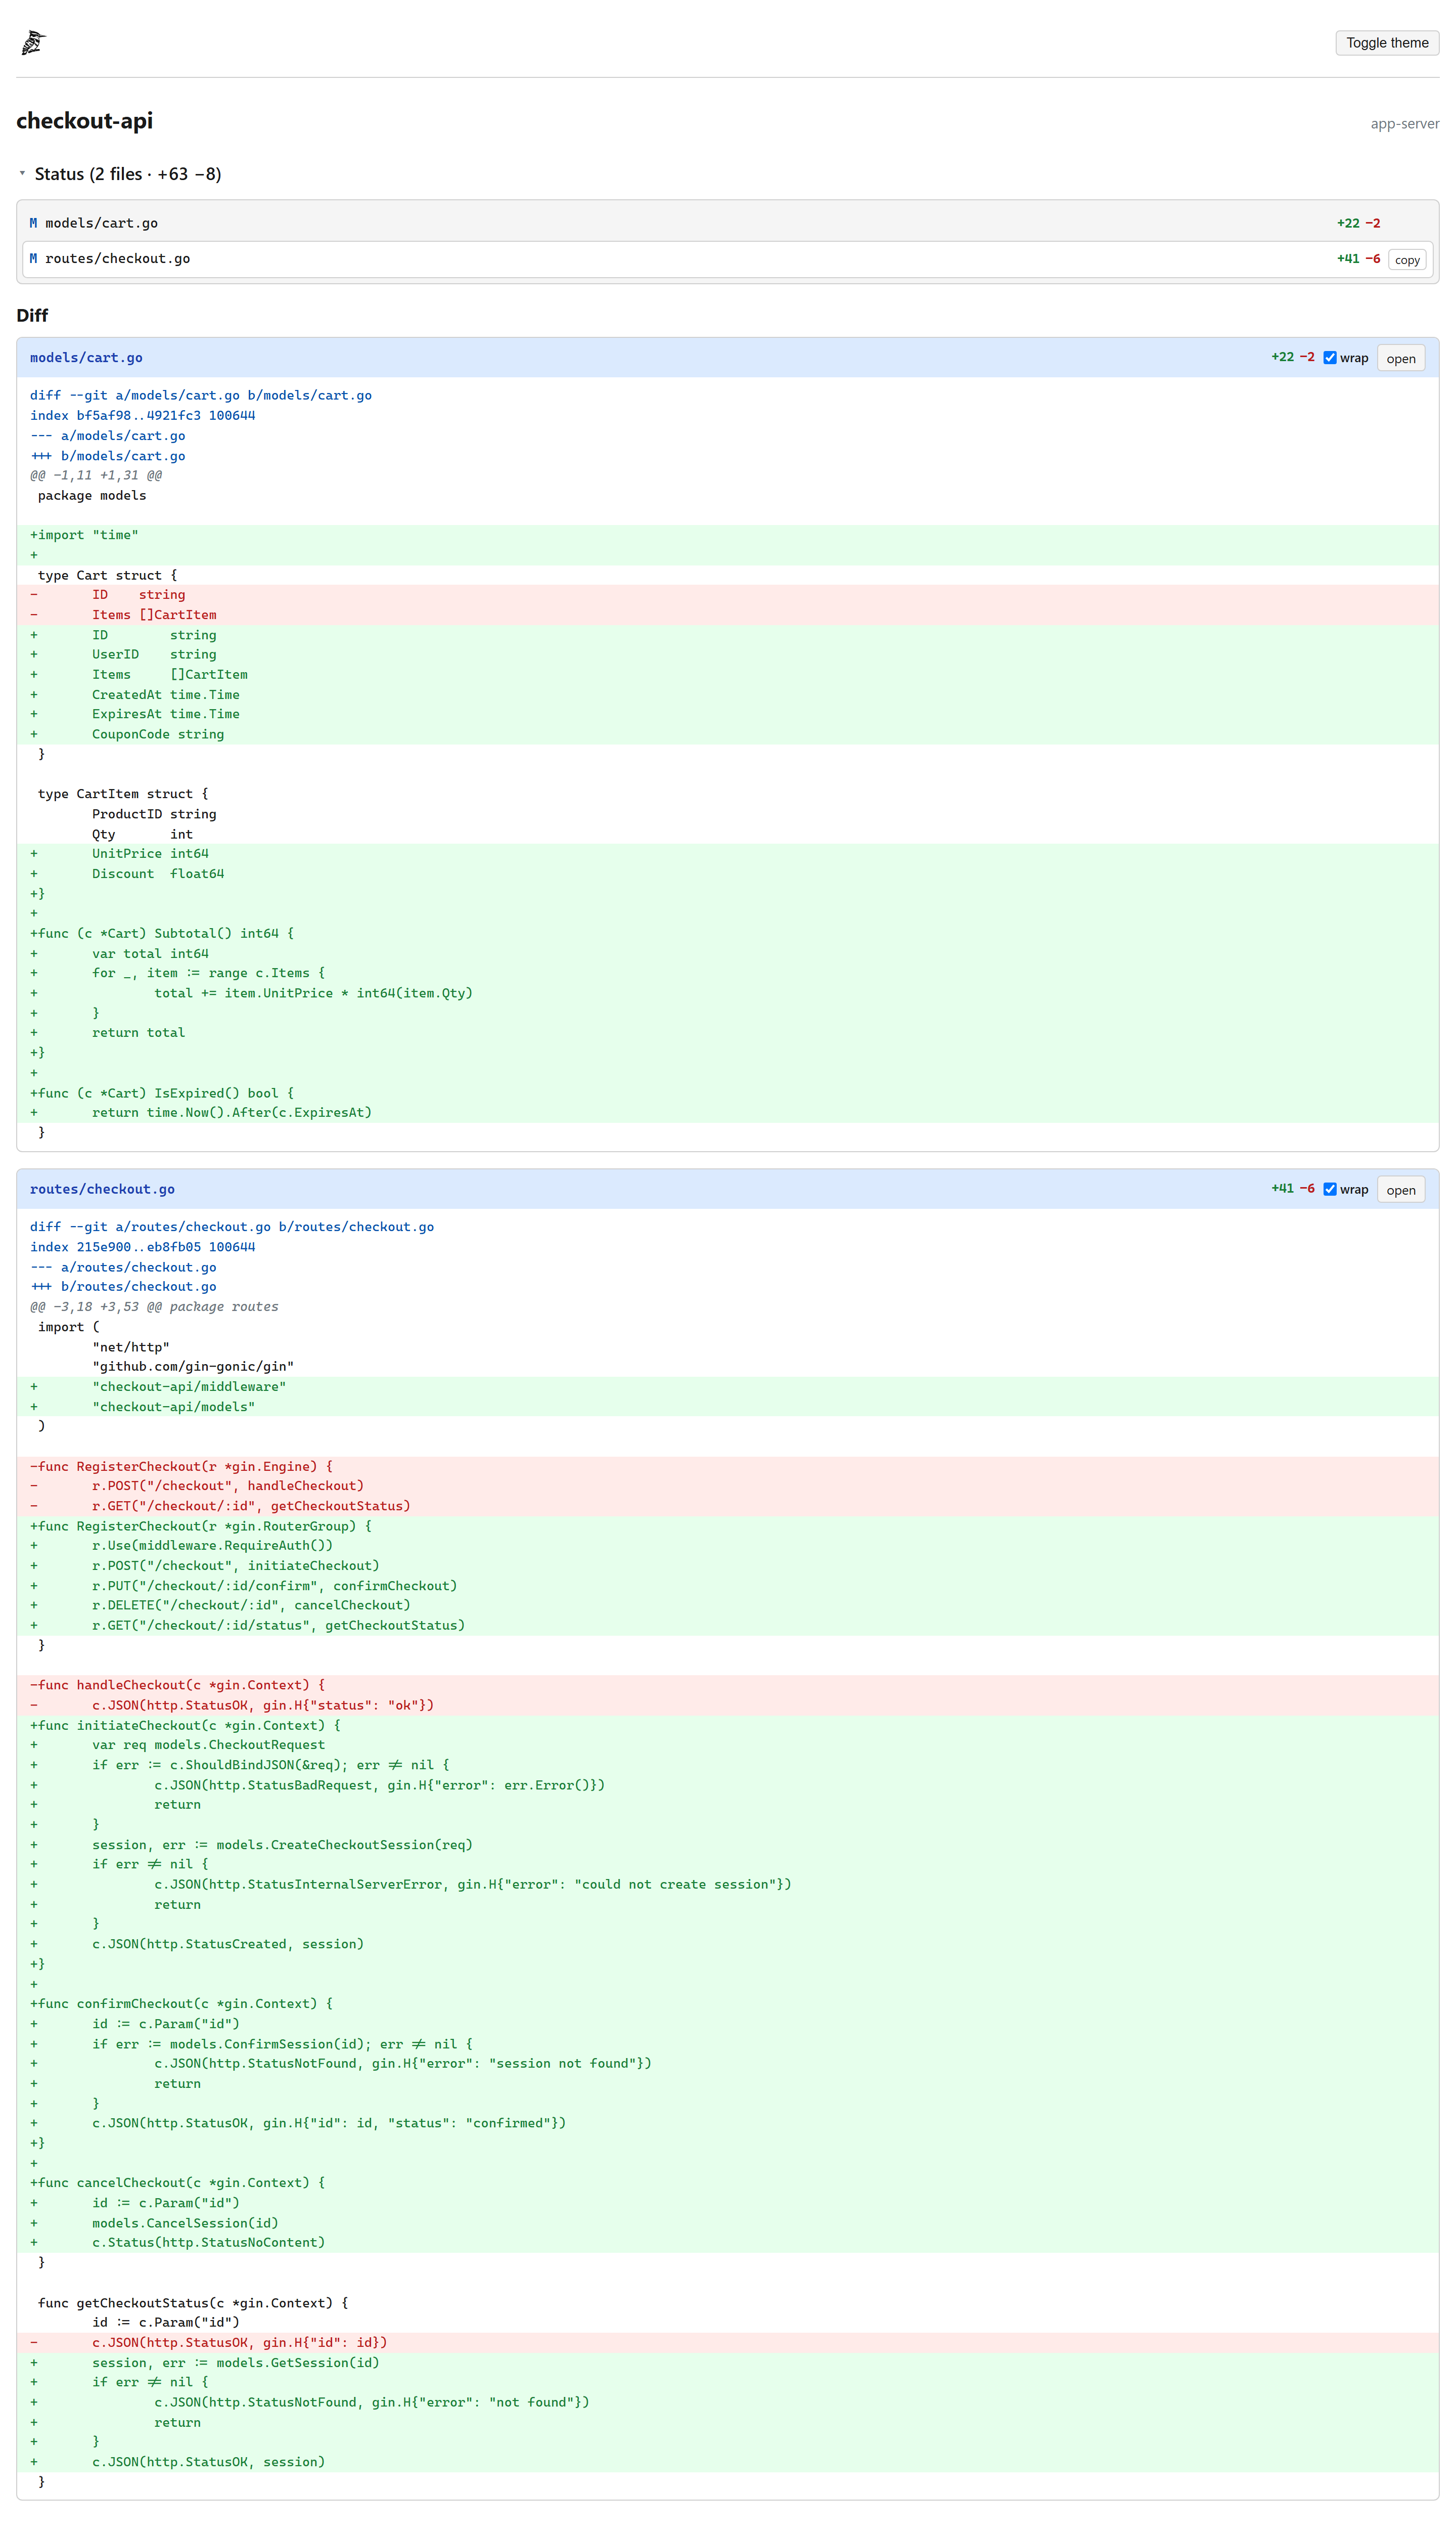The image size is (1456, 2533).
Task: Click the Diff section heading
Action: coord(32,315)
